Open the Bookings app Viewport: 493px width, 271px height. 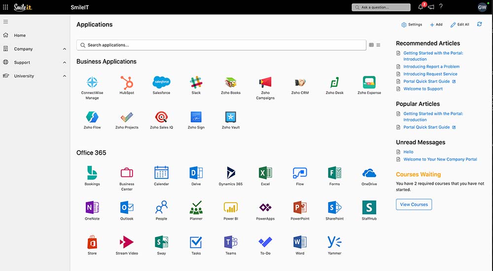(x=92, y=173)
